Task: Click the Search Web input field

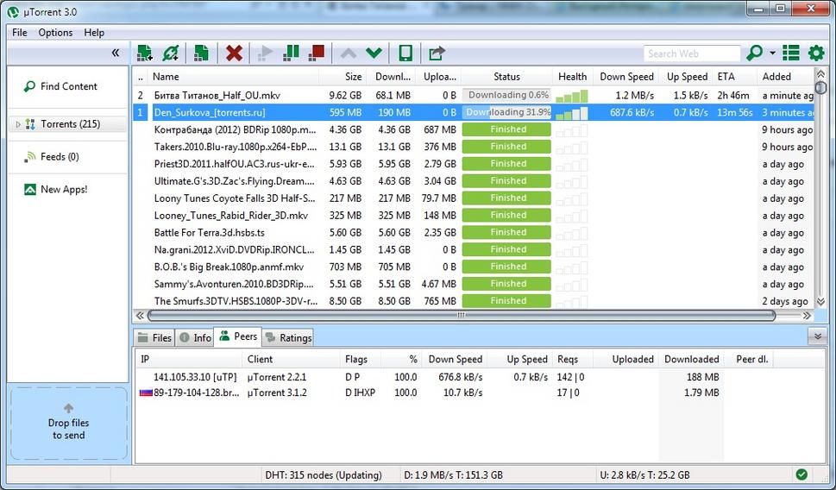Action: point(692,53)
